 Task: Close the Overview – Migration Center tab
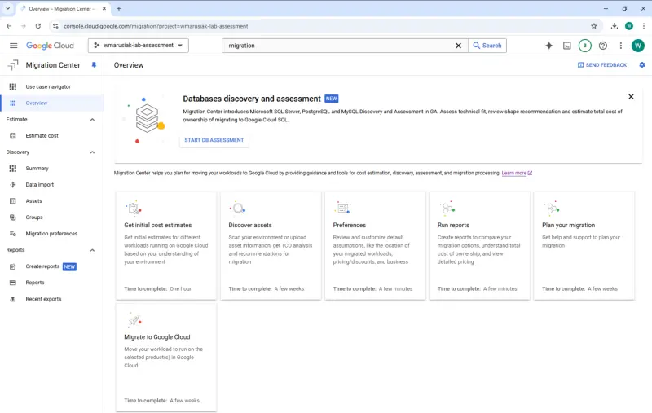click(x=104, y=8)
